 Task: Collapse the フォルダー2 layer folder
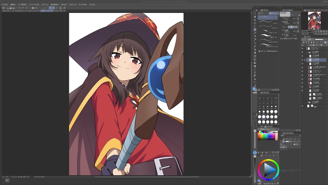click(x=307, y=52)
